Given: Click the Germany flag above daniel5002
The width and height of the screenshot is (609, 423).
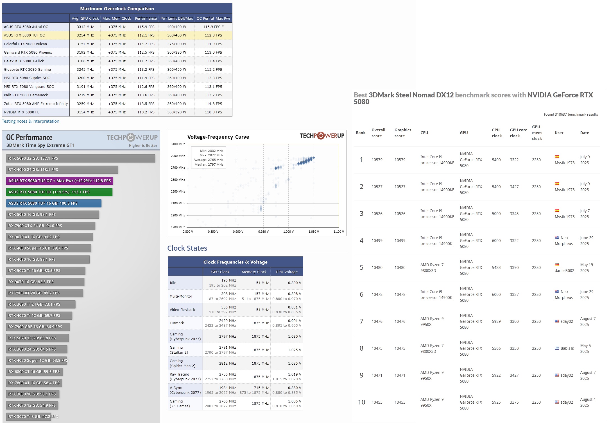Looking at the screenshot, I should 557,265.
